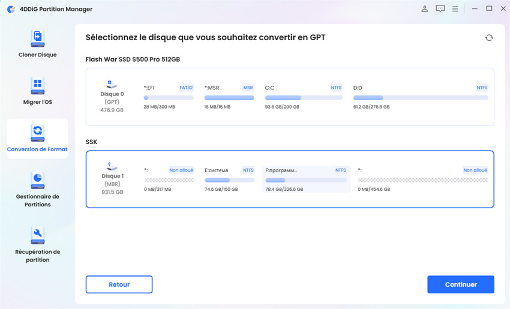Open Gestionnaire de Partitions pie icon
The height and width of the screenshot is (309, 510).
37,179
